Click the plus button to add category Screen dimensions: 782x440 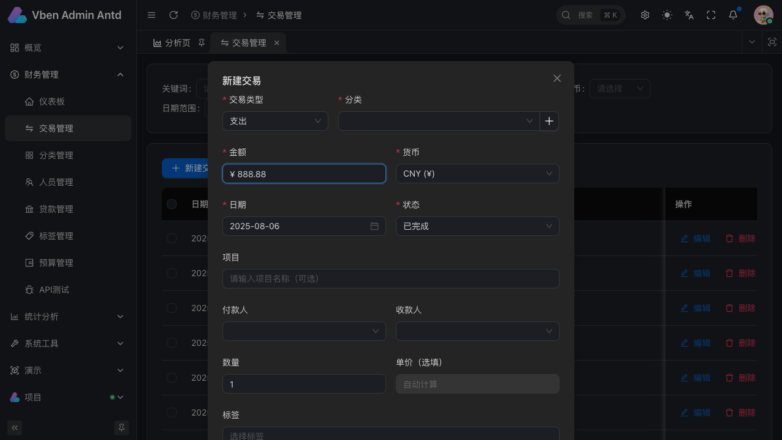point(549,121)
